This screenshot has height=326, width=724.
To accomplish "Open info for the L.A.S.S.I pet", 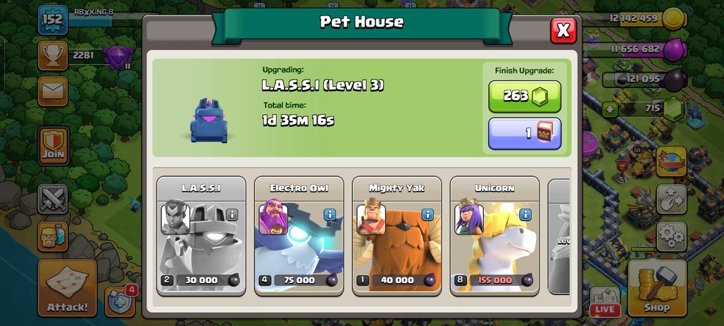I will point(232,215).
